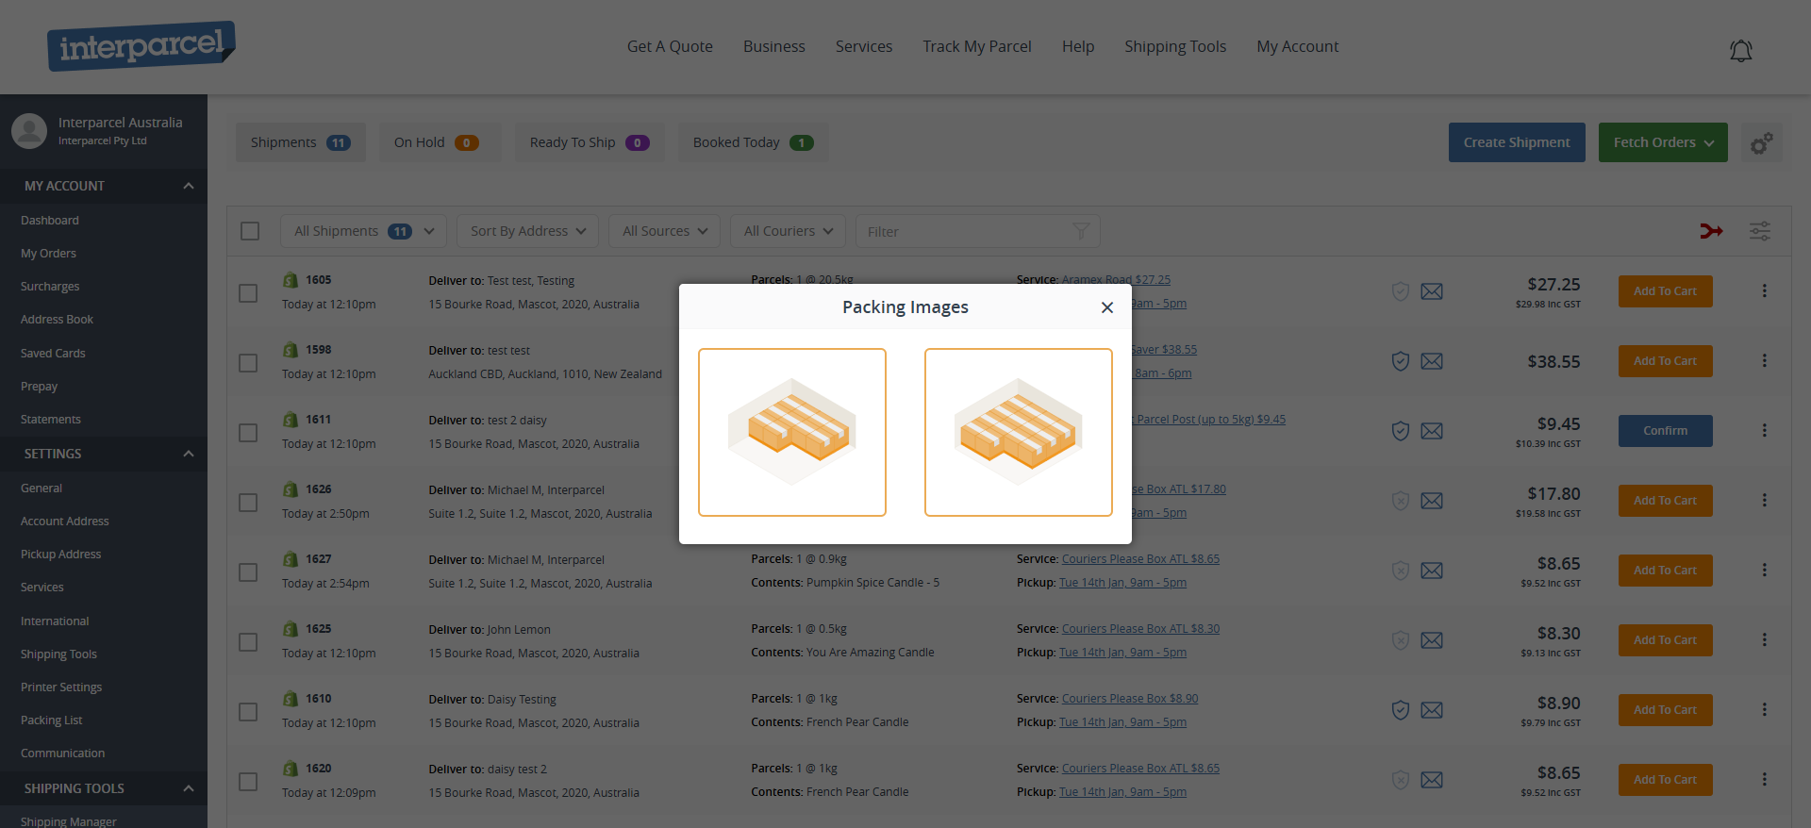Select the first packing image thumbnail
Viewport: 1811px width, 828px height.
coord(791,432)
